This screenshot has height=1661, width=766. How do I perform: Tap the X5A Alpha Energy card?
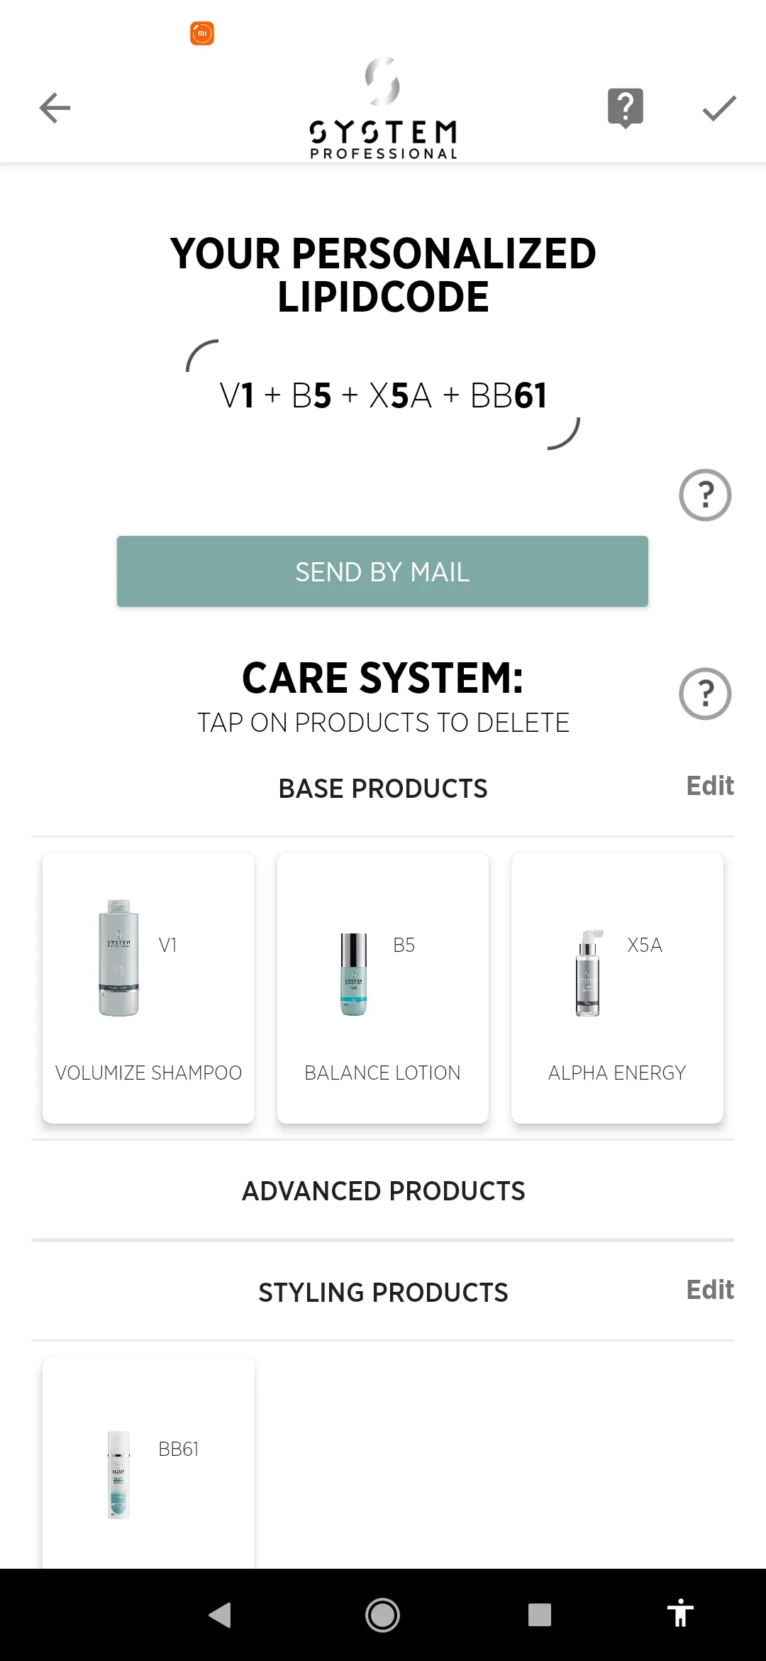click(x=617, y=988)
